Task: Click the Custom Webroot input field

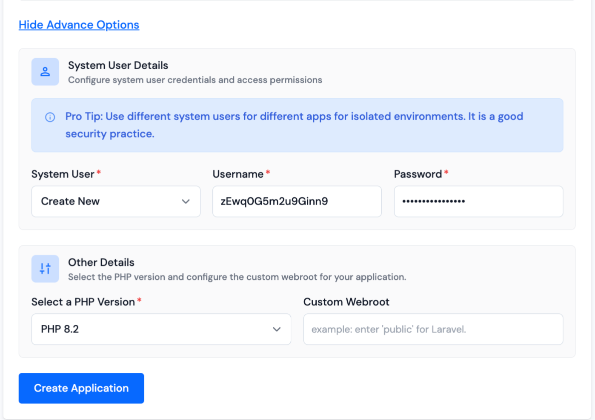Action: click(x=433, y=329)
